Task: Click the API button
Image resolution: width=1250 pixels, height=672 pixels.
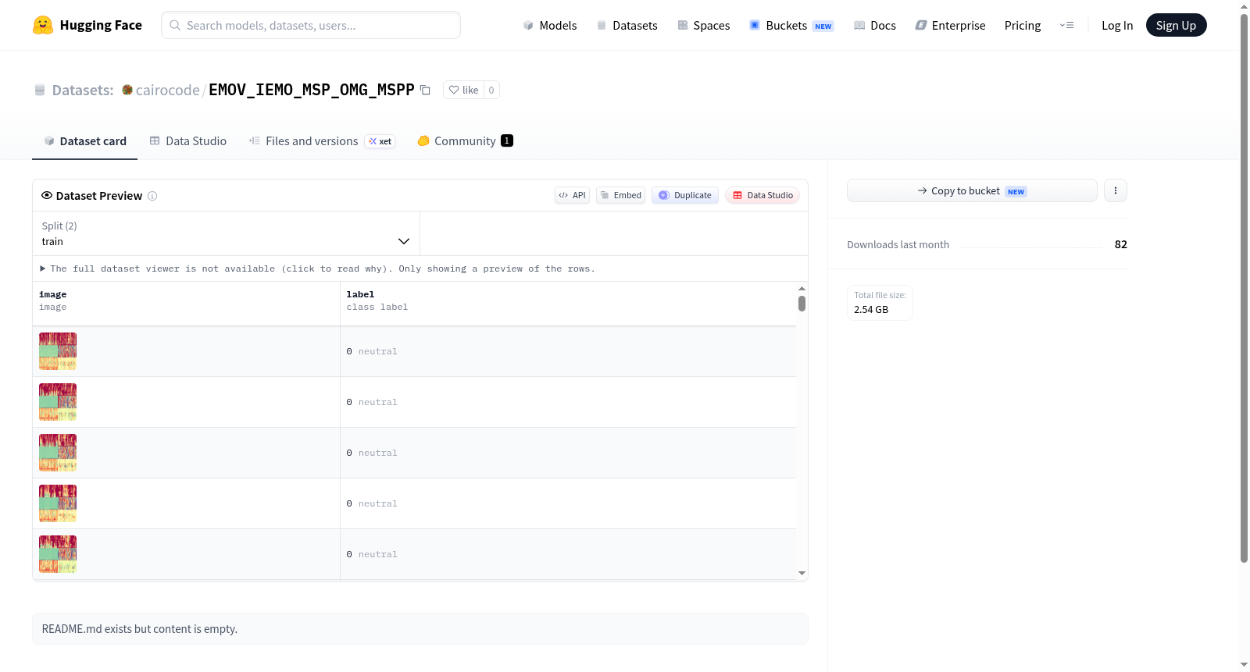Action: 572,195
